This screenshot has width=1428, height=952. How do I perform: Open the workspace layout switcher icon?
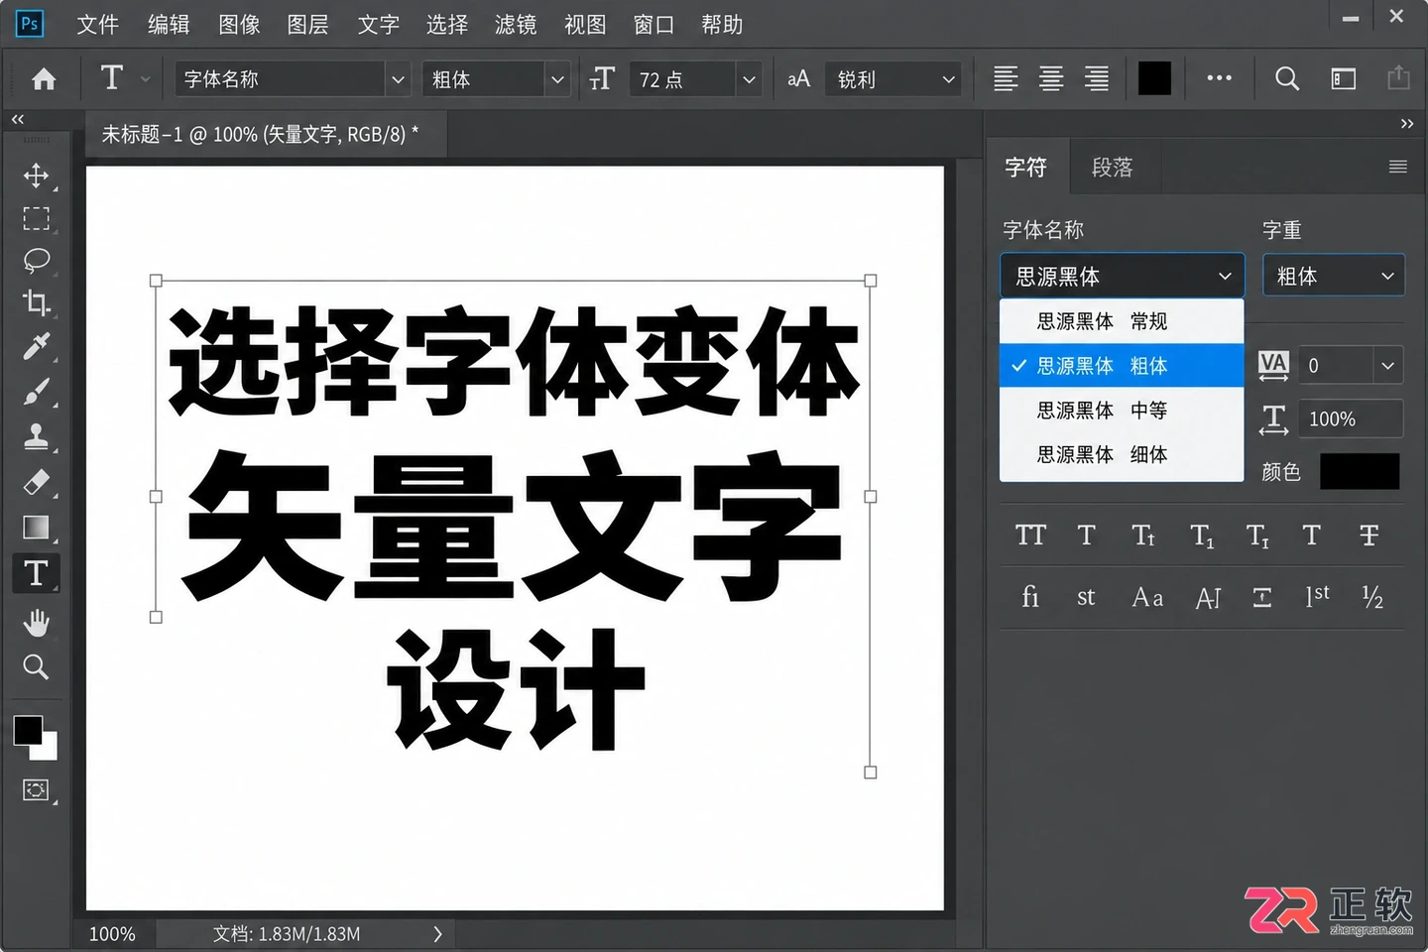pos(1344,78)
